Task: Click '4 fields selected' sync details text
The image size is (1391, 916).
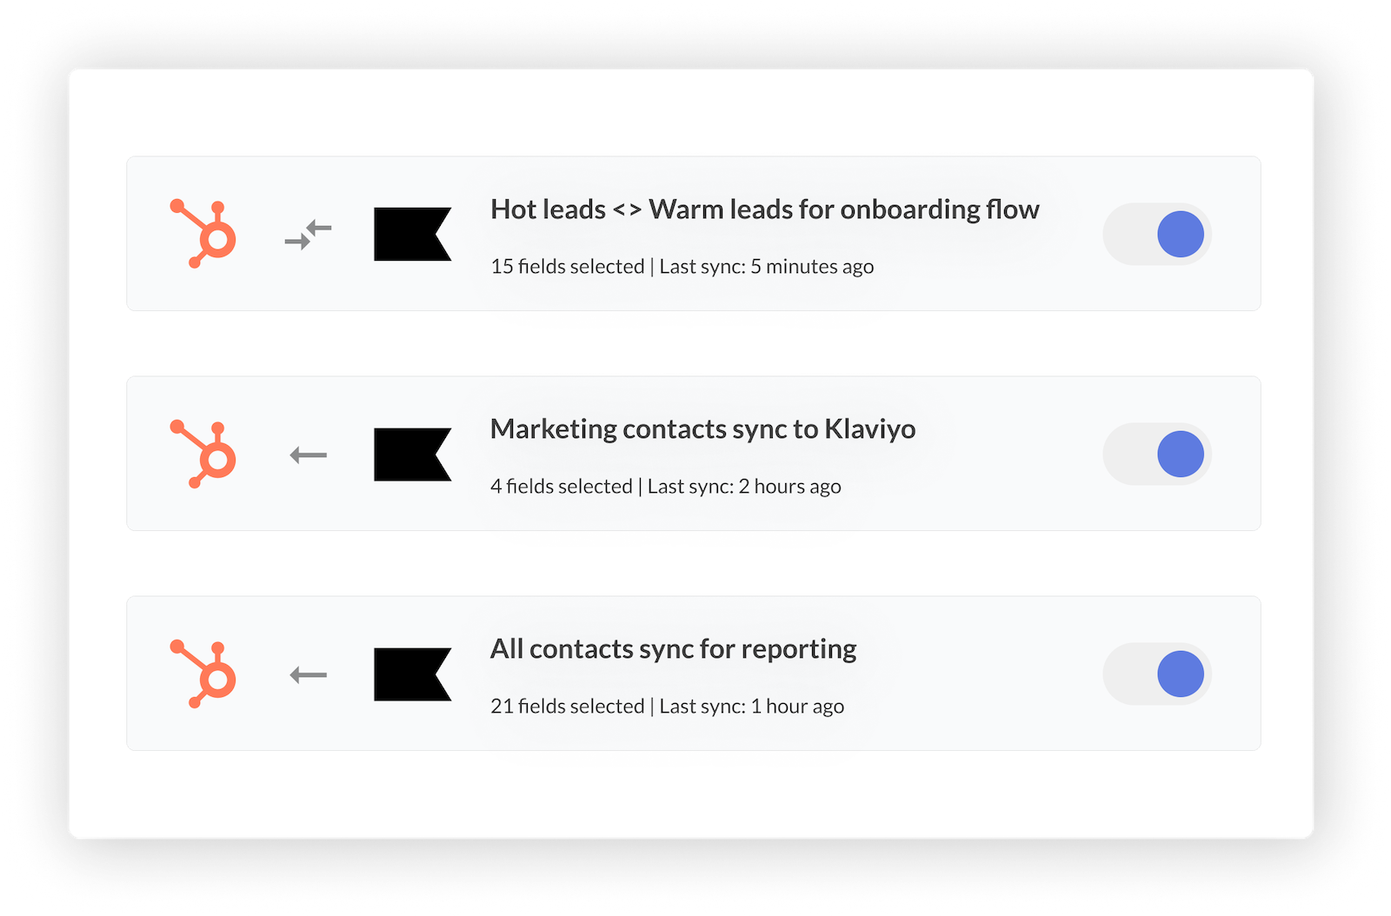Action: point(561,487)
